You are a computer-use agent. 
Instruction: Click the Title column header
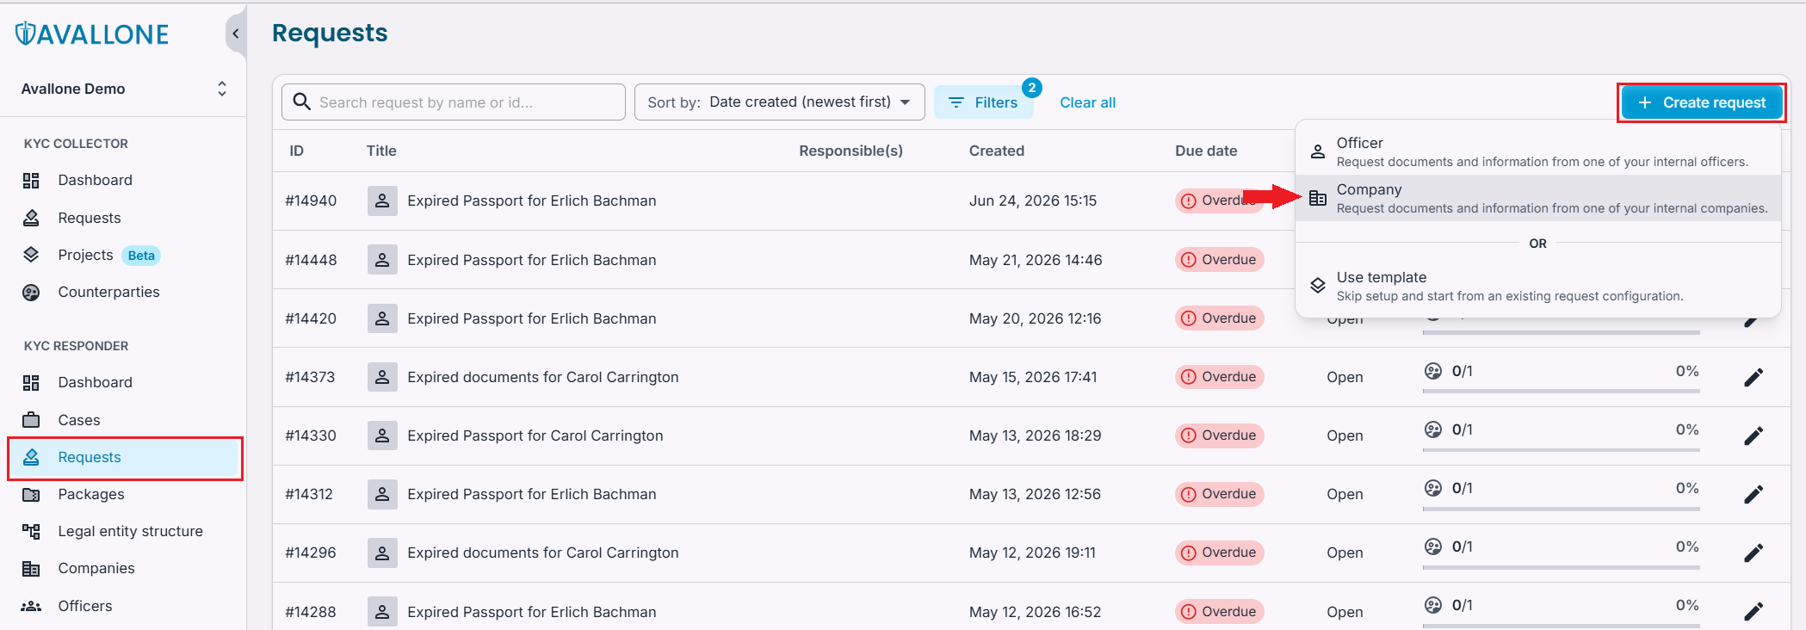pos(381,151)
